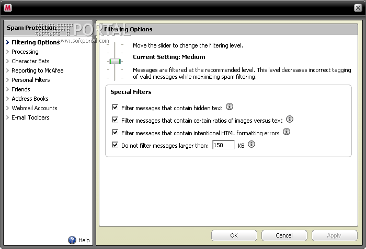Viewport: 366px width, 249px height.
Task: Toggle Do not filter messages larger than checkbox
Action: [x=115, y=145]
